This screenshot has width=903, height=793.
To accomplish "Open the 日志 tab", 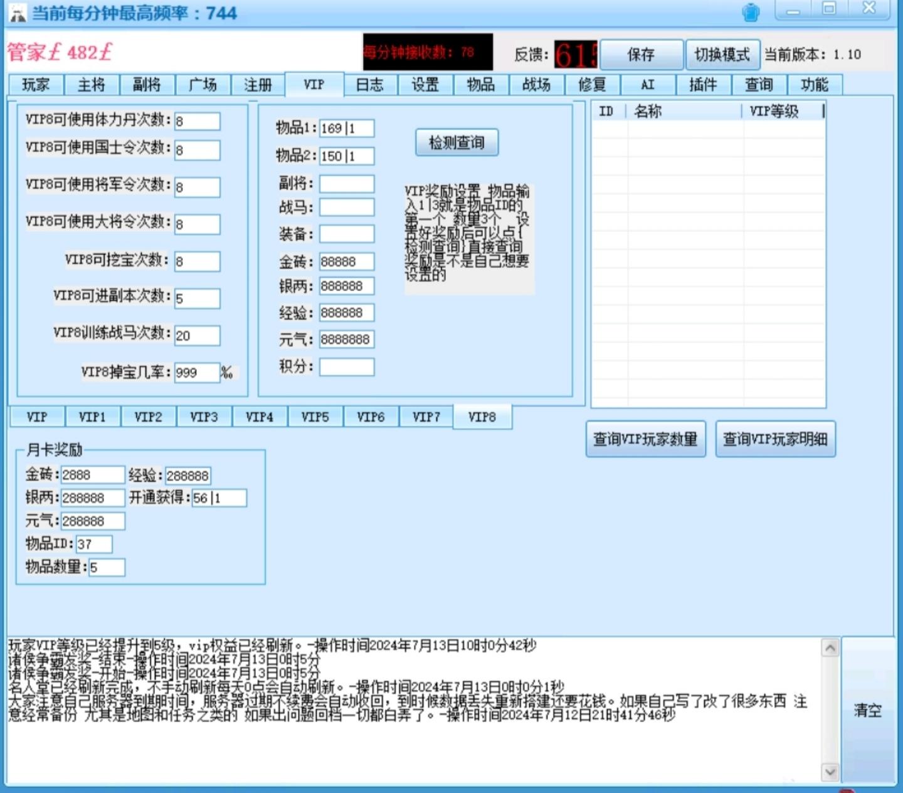I will point(370,85).
